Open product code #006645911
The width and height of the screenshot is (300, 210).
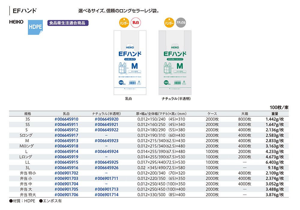[x=66, y=124]
